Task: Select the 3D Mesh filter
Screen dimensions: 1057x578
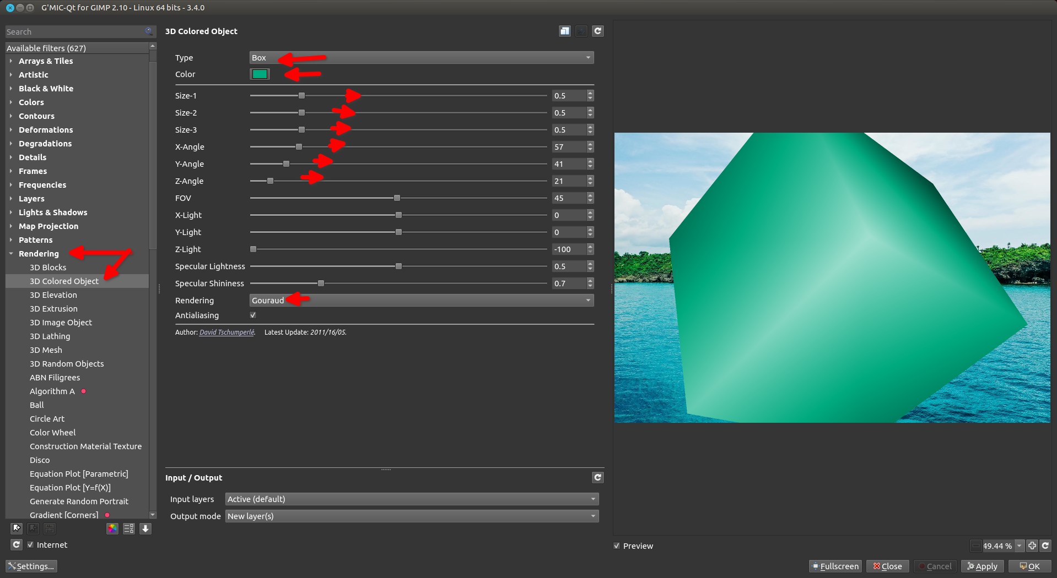Action: [x=46, y=350]
